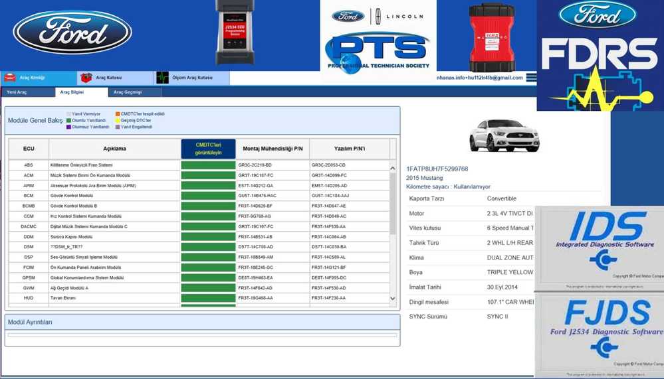Viewport: 664px width, 379px height.
Task: Select the DACMC module row
Action: click(199, 227)
